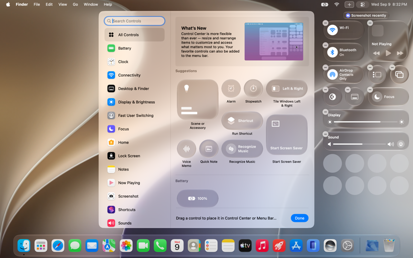
Task: Open the File menu
Action: click(37, 4)
